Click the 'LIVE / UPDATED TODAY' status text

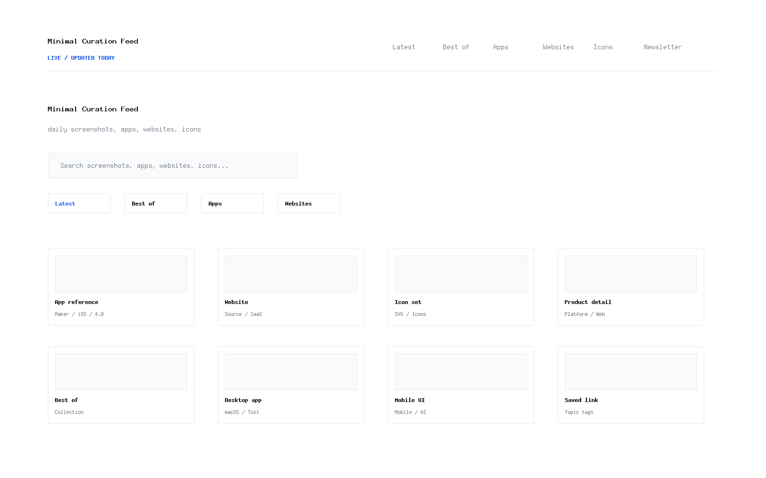[81, 58]
